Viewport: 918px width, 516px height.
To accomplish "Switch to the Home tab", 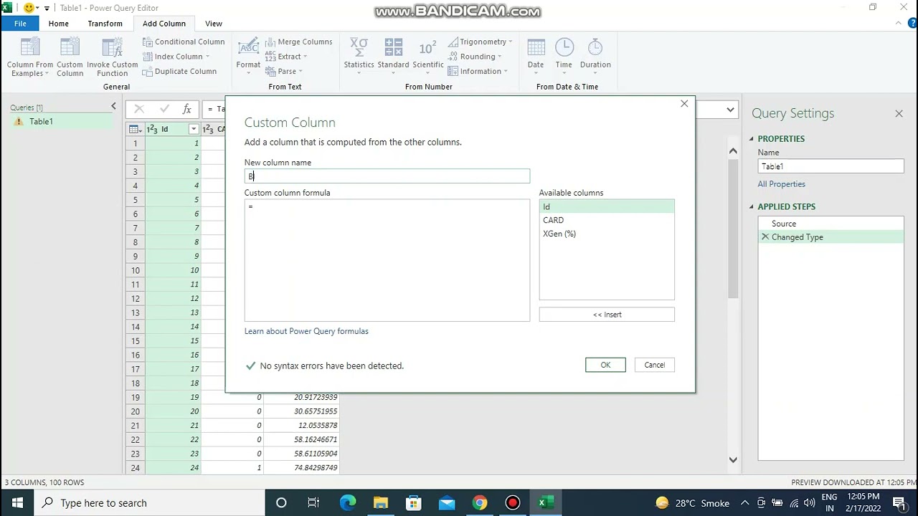I will point(59,24).
